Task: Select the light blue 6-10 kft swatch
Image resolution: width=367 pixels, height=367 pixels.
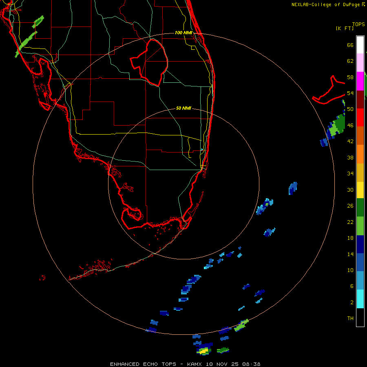Action: (x=360, y=280)
